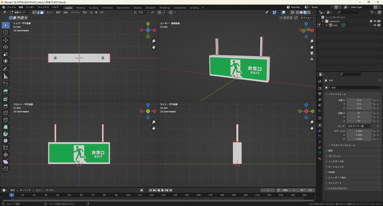The image size is (383, 206).
Task: Open the World properties tab
Action: click(320, 111)
